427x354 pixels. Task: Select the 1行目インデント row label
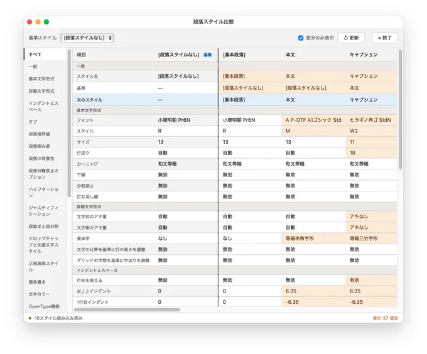pyautogui.click(x=92, y=302)
